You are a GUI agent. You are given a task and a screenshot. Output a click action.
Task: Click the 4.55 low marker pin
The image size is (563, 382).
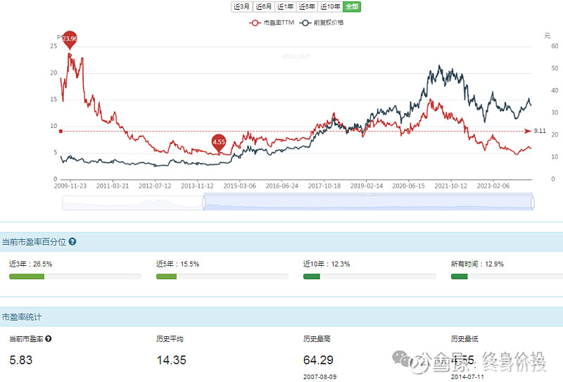219,141
